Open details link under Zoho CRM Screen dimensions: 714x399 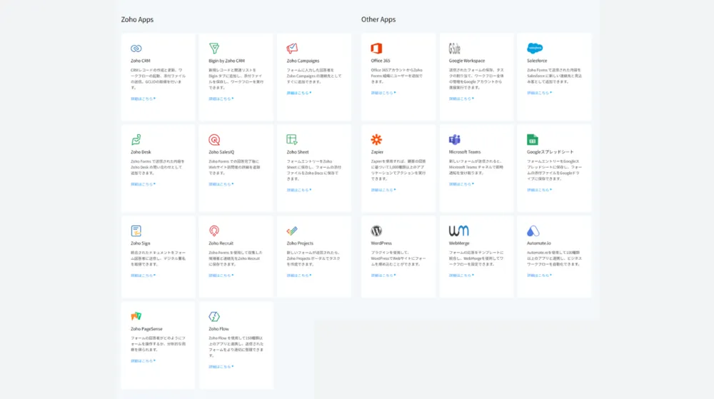pyautogui.click(x=143, y=99)
